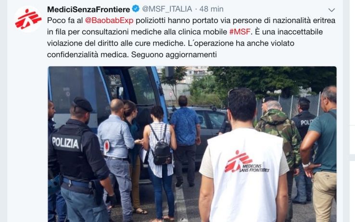Click the MSF red logo avatar
This screenshot has width=355, height=222.
[28, 19]
